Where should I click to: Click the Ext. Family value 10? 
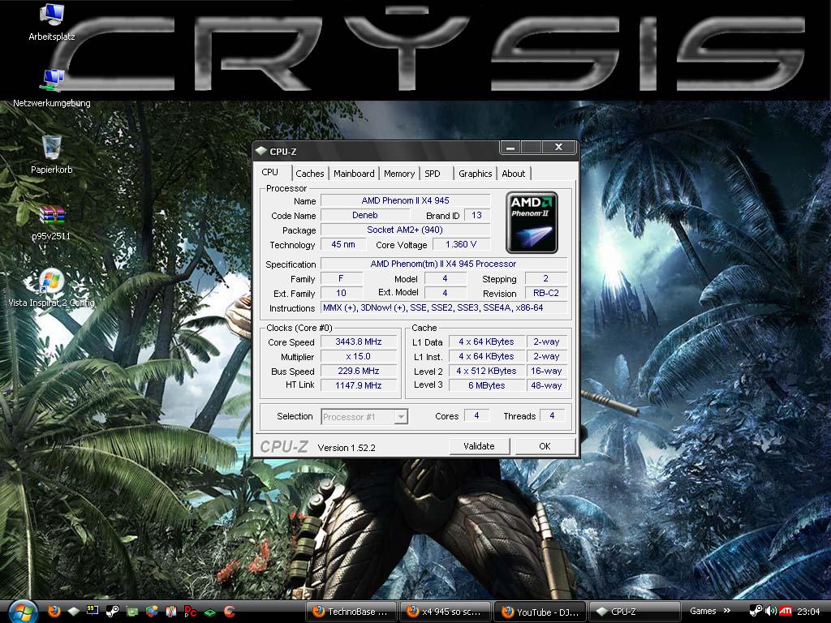click(x=342, y=293)
